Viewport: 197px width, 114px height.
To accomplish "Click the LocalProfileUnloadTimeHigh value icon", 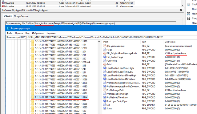I will coord(105,75).
